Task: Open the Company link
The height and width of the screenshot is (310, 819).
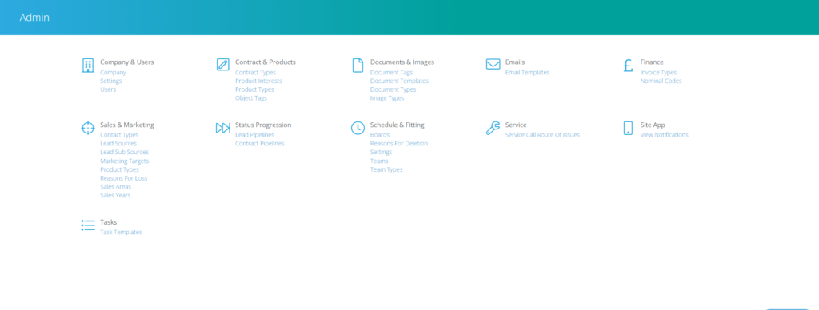Action: click(x=113, y=73)
